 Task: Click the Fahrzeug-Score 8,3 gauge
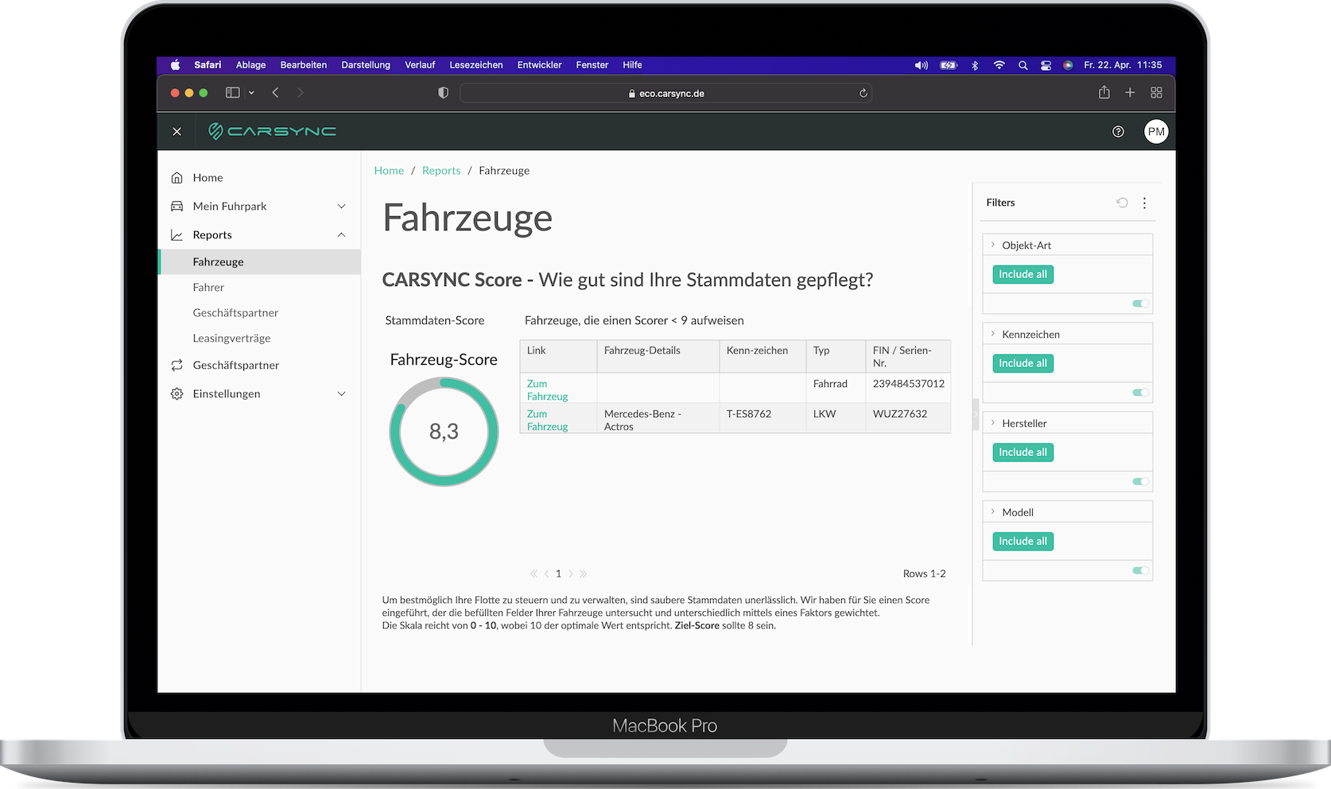pos(444,431)
